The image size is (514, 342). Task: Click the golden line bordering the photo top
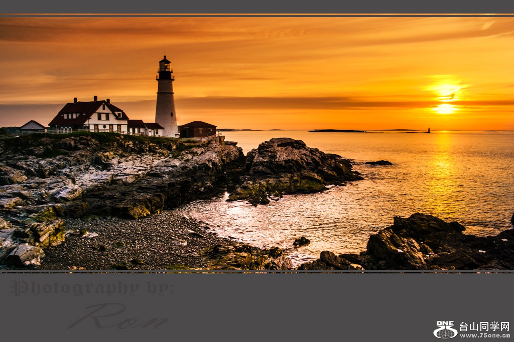(257, 15)
